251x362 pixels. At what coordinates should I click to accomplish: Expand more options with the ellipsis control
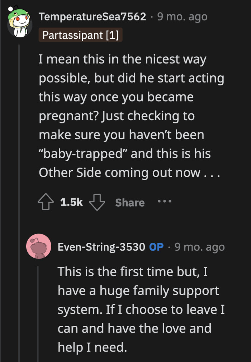click(x=164, y=202)
